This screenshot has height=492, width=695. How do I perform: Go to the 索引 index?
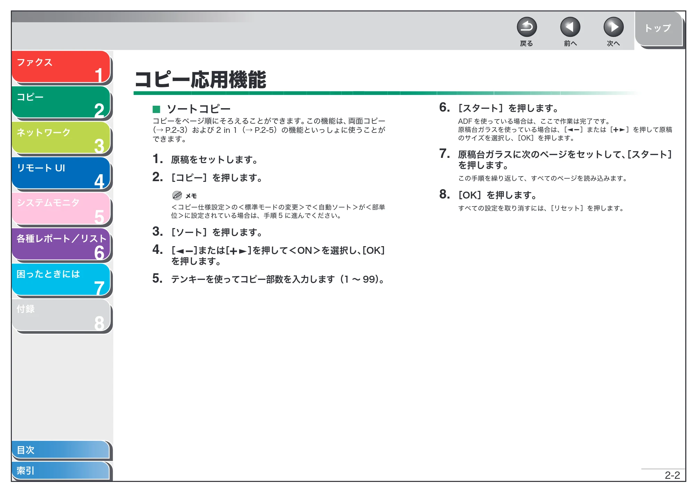click(61, 470)
